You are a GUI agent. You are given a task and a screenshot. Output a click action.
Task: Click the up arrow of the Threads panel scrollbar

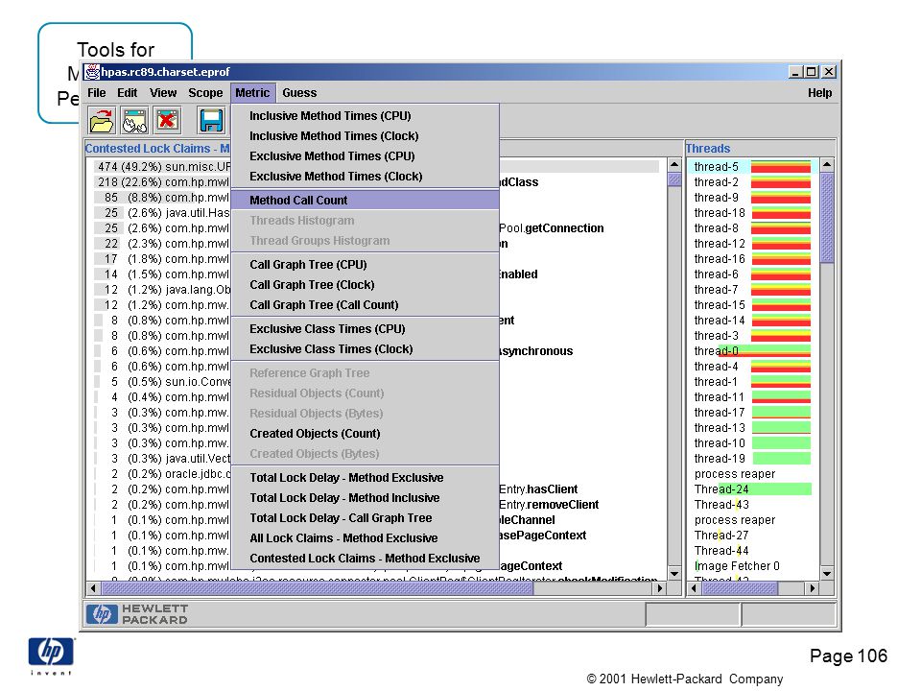click(x=827, y=164)
